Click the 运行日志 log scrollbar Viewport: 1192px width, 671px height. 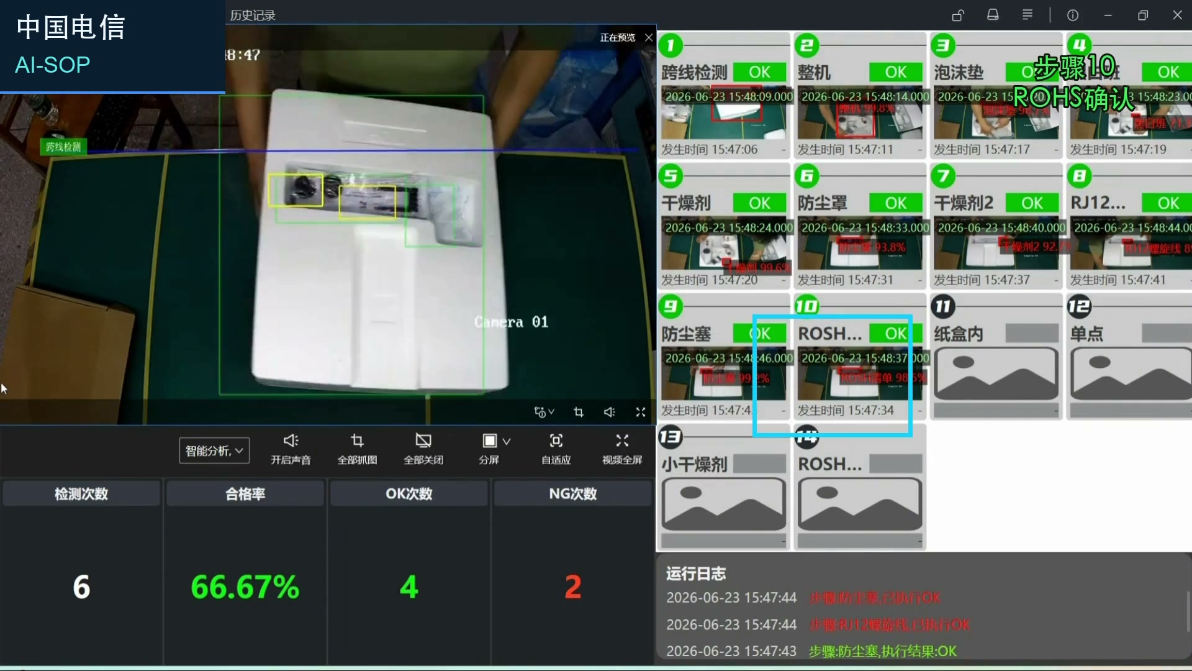(1188, 612)
